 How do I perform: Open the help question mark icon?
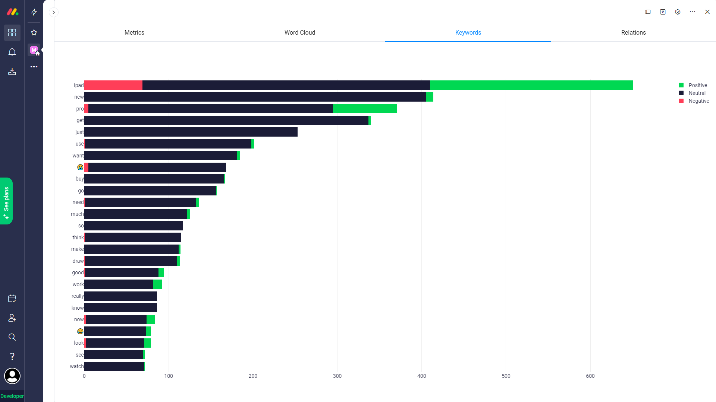(x=12, y=357)
